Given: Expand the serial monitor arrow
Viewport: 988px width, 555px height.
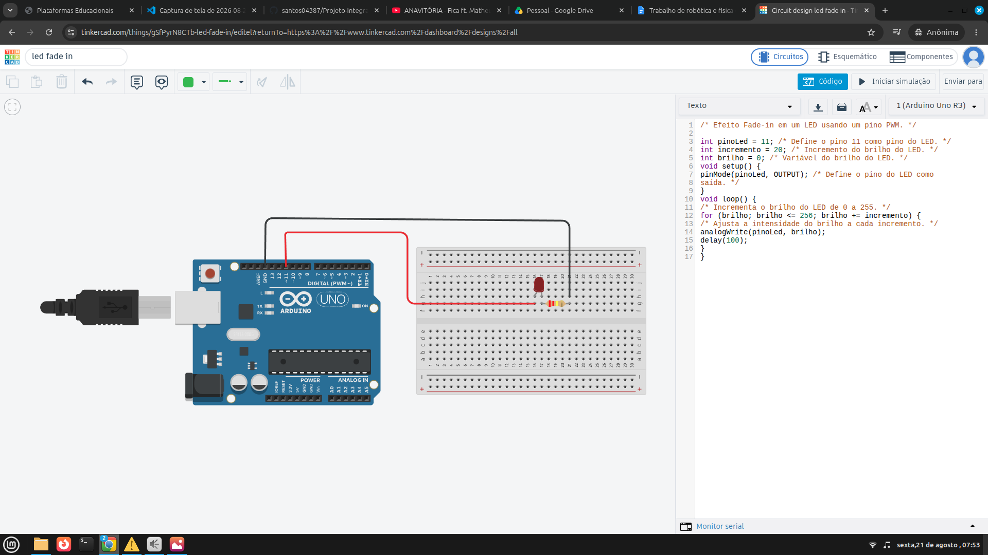Looking at the screenshot, I should [973, 526].
